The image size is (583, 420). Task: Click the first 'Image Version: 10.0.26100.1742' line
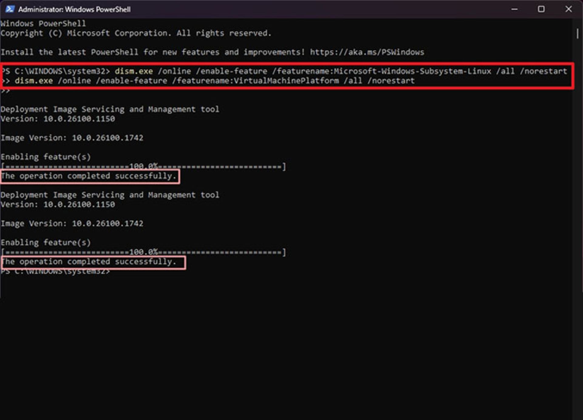pyautogui.click(x=72, y=138)
